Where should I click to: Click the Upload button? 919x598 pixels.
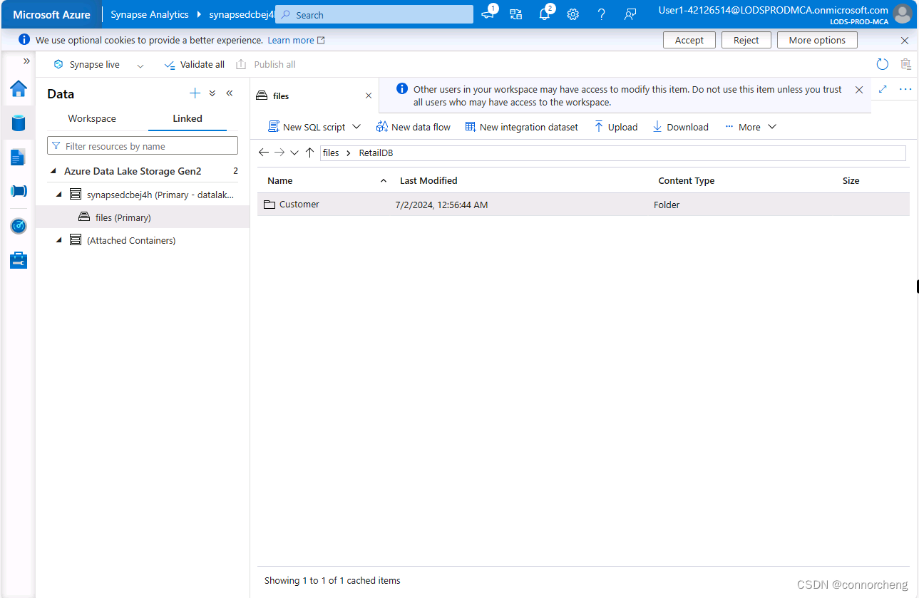coord(616,127)
